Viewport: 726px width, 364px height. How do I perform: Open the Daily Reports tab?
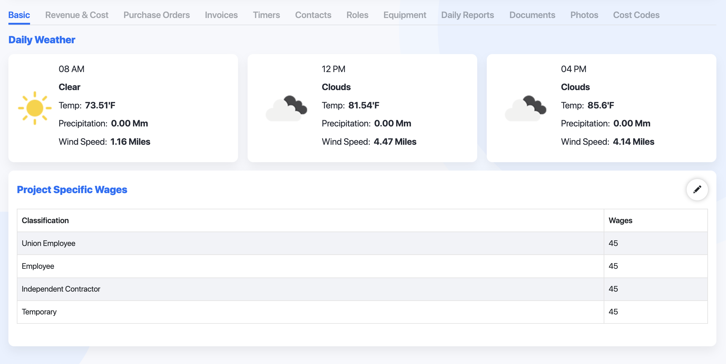coord(468,15)
